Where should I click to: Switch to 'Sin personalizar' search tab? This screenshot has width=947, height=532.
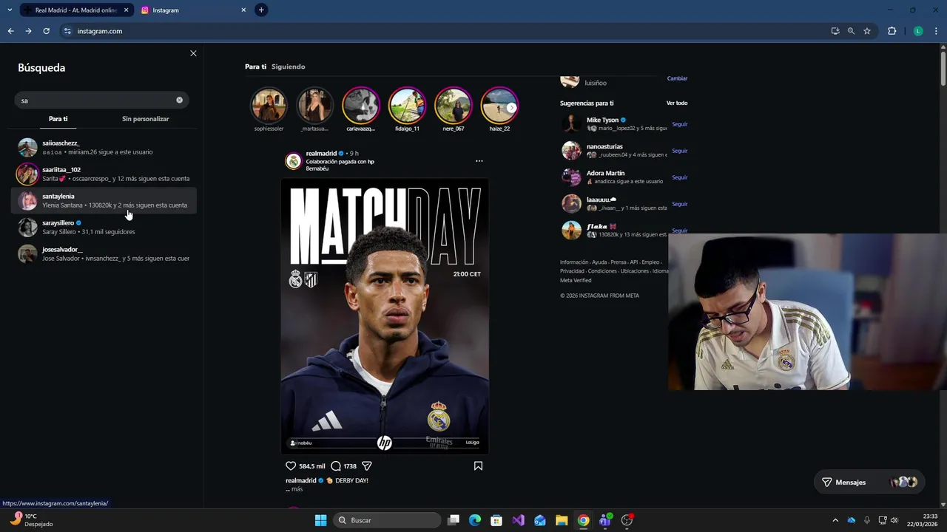[145, 119]
